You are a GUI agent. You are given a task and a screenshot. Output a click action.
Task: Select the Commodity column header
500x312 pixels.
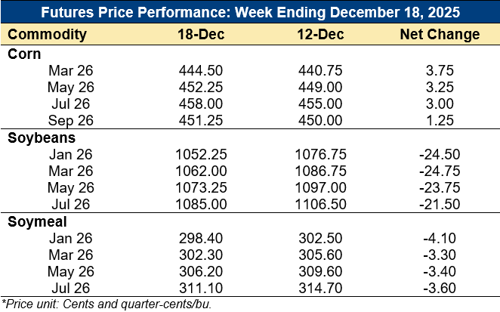[47, 35]
